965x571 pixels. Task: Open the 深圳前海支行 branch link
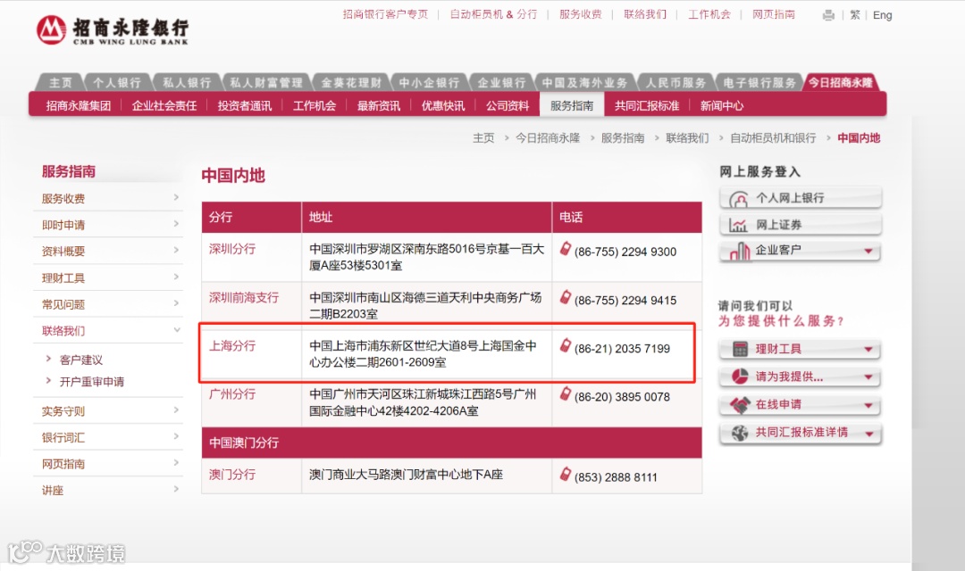click(244, 297)
